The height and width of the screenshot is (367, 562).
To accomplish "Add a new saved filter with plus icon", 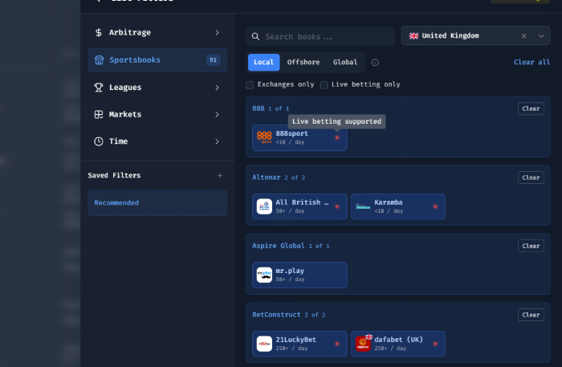I will point(220,175).
